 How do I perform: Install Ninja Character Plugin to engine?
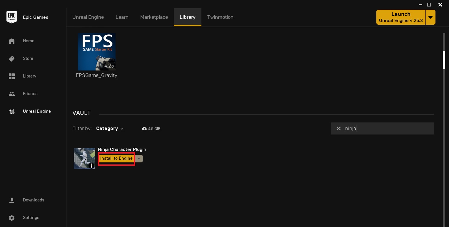(116, 159)
